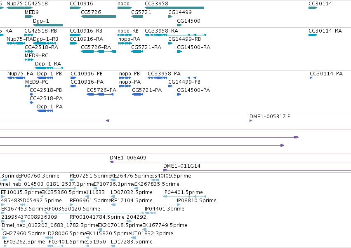
Task: Click protein CG14499-PB
Action: pos(184,82)
